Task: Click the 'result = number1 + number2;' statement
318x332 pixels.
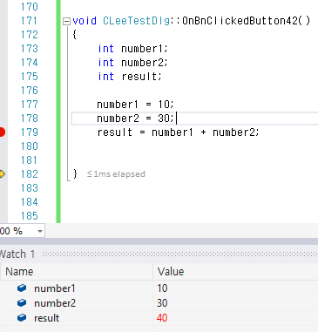Action: (178, 132)
